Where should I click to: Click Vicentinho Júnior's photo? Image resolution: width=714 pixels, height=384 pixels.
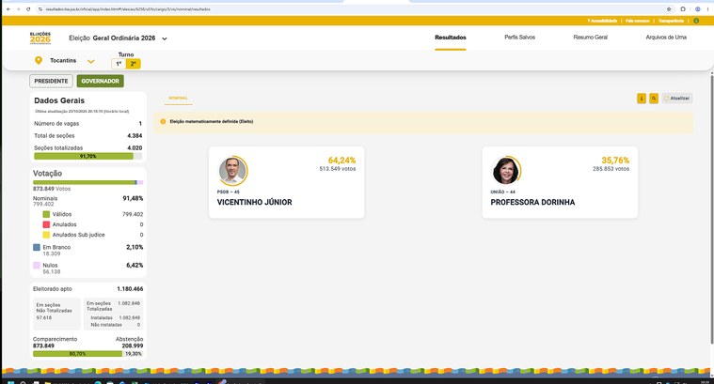(232, 171)
